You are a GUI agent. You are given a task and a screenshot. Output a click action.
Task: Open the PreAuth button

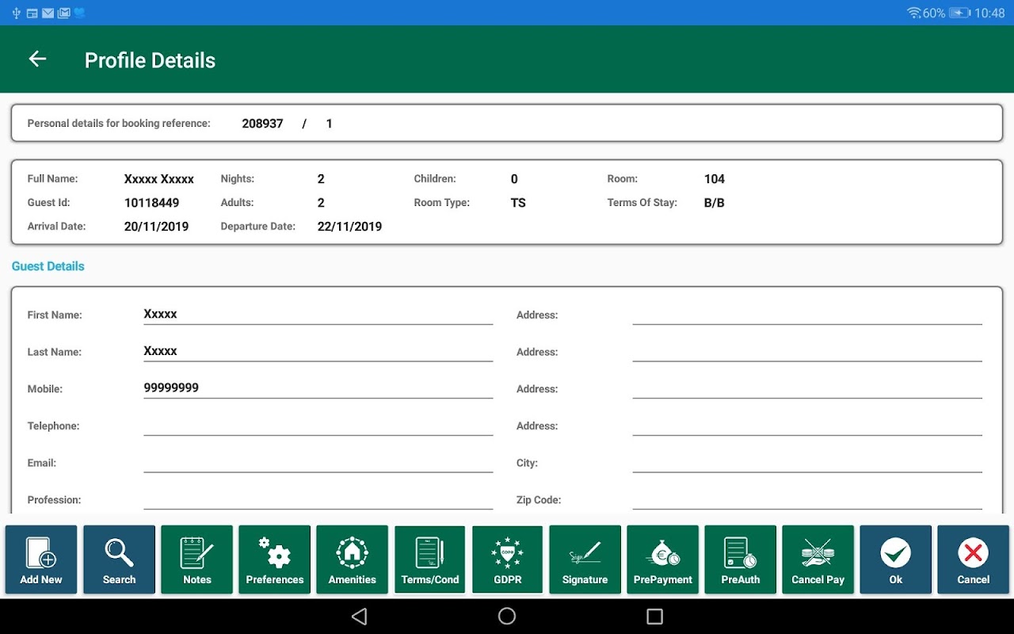click(740, 560)
